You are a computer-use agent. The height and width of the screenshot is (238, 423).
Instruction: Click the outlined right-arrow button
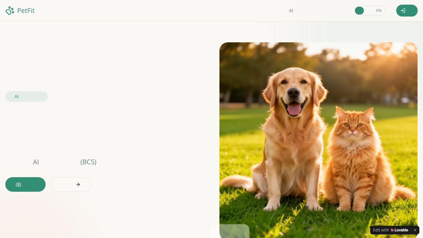(x=71, y=184)
